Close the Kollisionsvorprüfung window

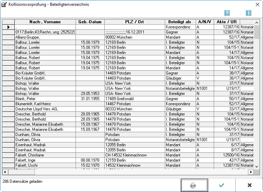(258, 4)
